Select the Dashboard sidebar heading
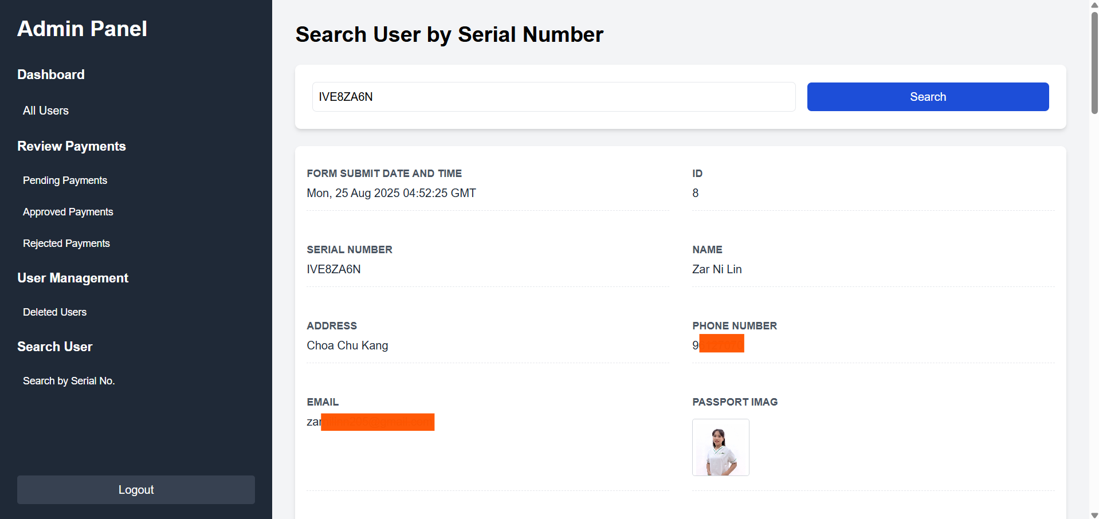The width and height of the screenshot is (1099, 519). pos(51,74)
